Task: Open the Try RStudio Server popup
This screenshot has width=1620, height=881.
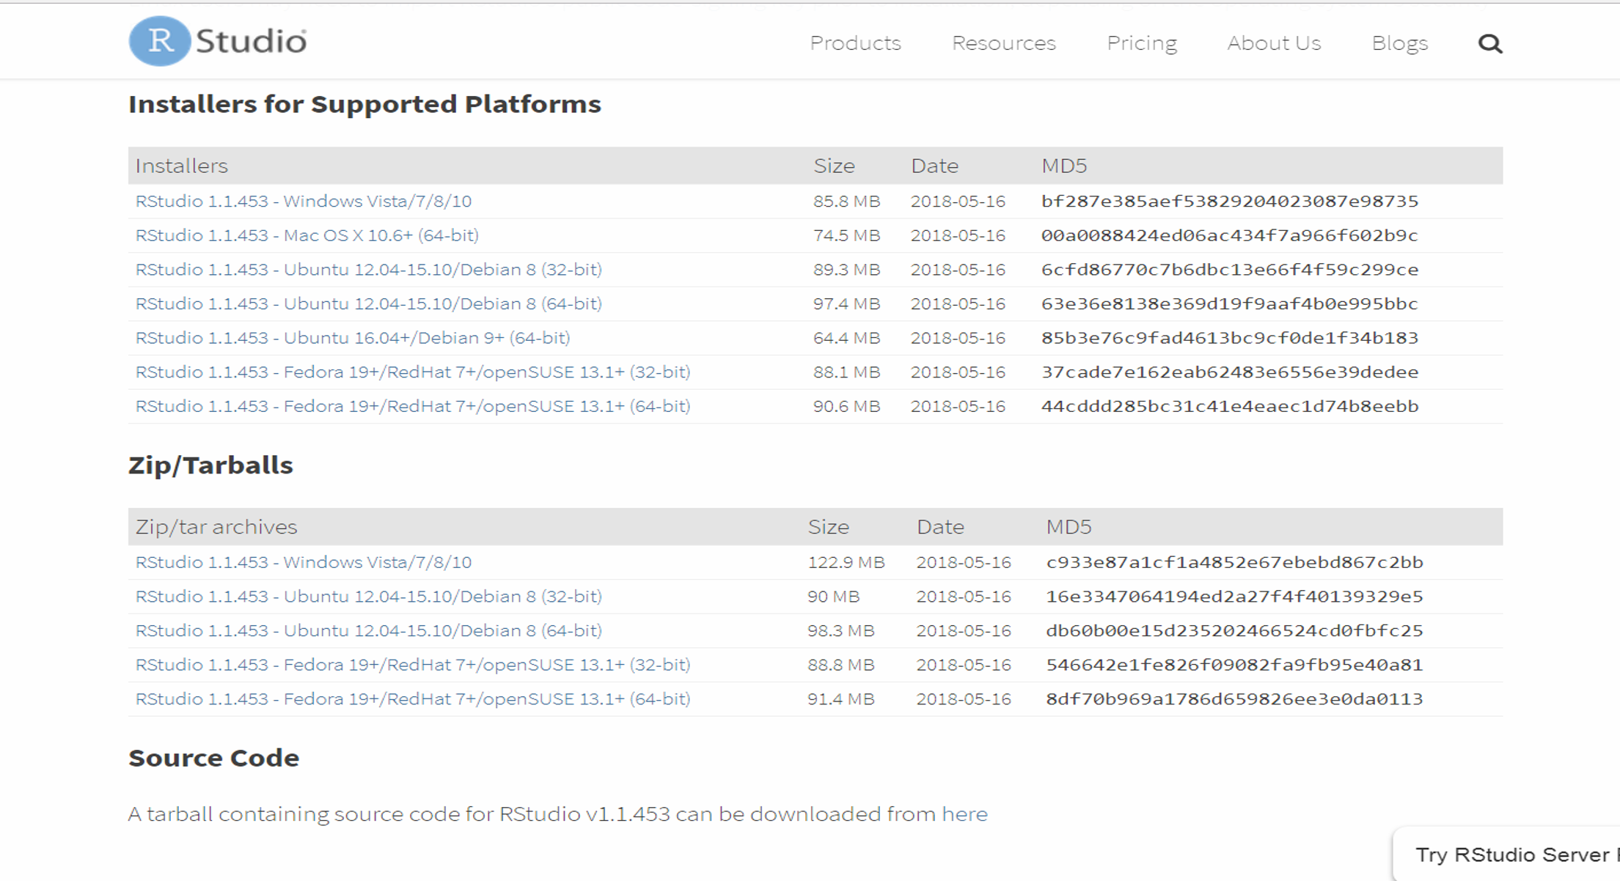Action: pos(1511,855)
